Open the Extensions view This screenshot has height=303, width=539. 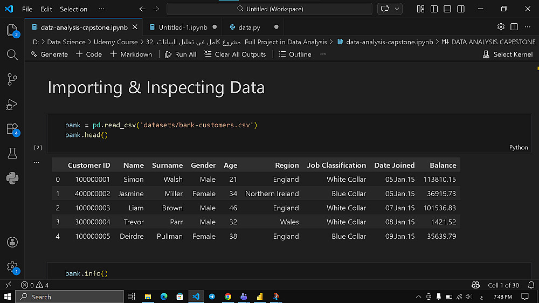12,129
